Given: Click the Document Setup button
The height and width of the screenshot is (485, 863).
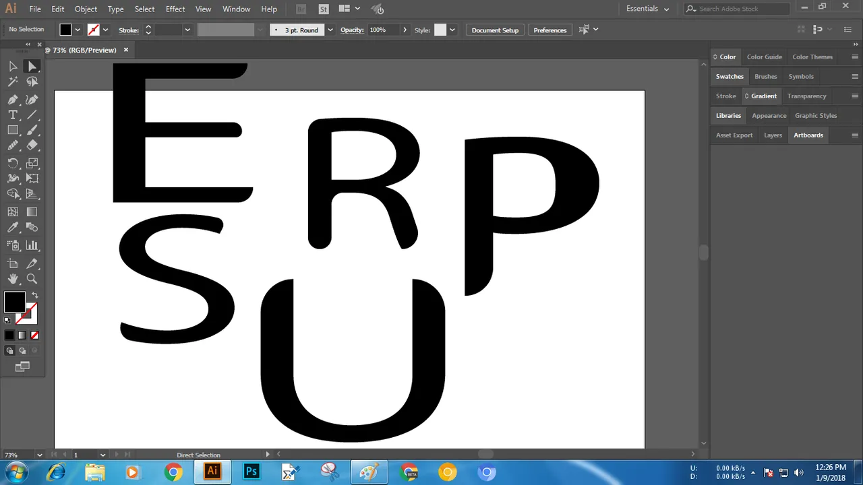Looking at the screenshot, I should click(495, 30).
